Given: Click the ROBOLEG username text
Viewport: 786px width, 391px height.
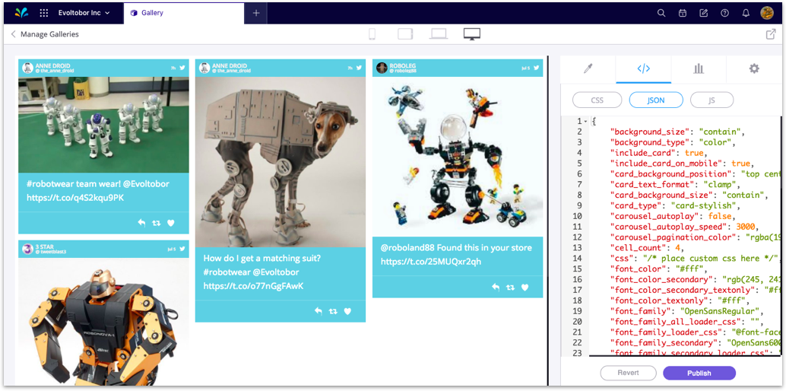Looking at the screenshot, I should (403, 65).
